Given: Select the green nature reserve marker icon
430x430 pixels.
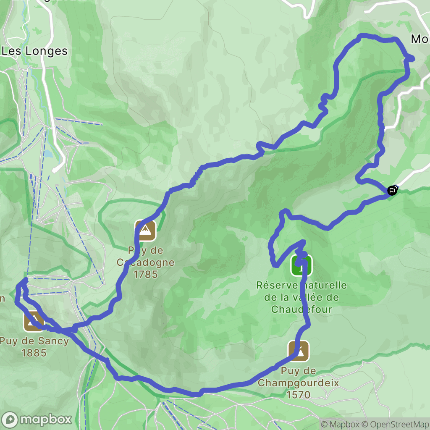Looking at the screenshot, I should pos(302,265).
